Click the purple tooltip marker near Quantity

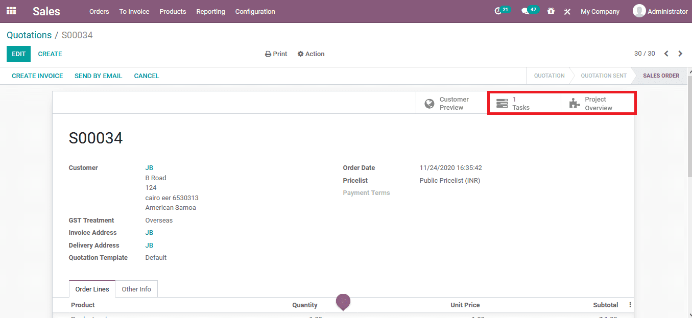[343, 302]
